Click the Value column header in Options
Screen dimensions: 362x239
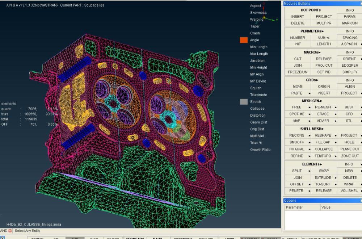tap(326, 207)
